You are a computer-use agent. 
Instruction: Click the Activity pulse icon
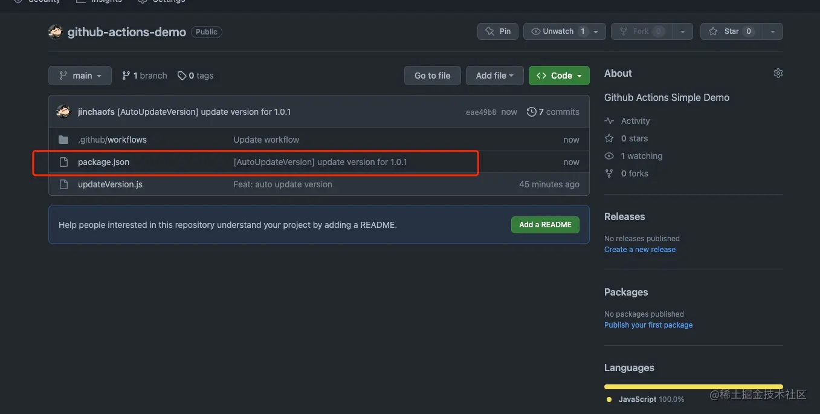(x=609, y=121)
